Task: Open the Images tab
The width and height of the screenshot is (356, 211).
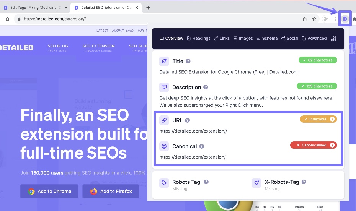Action: (243, 38)
